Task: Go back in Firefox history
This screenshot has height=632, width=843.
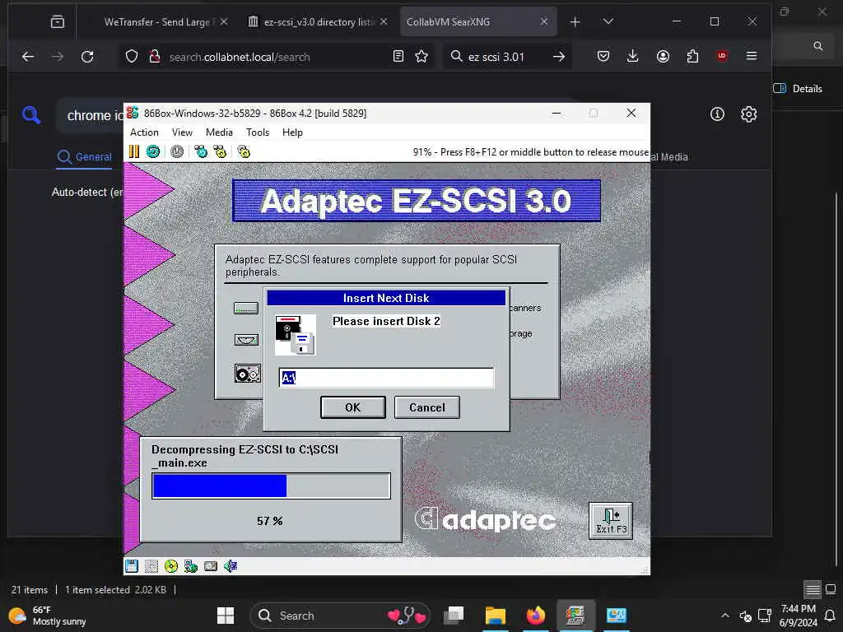Action: click(x=28, y=57)
